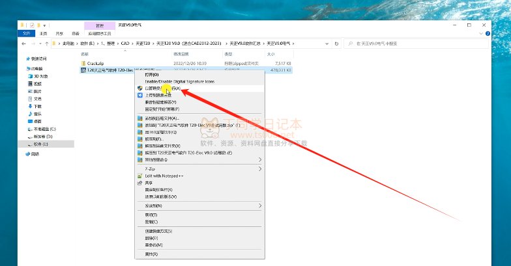Viewport: 511px width, 266px height.
Task: Open 属性(R) properties entry
Action: click(151, 254)
